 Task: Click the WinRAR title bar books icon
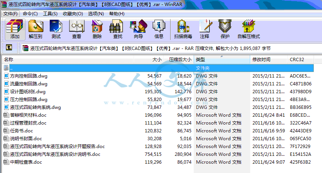4,4
